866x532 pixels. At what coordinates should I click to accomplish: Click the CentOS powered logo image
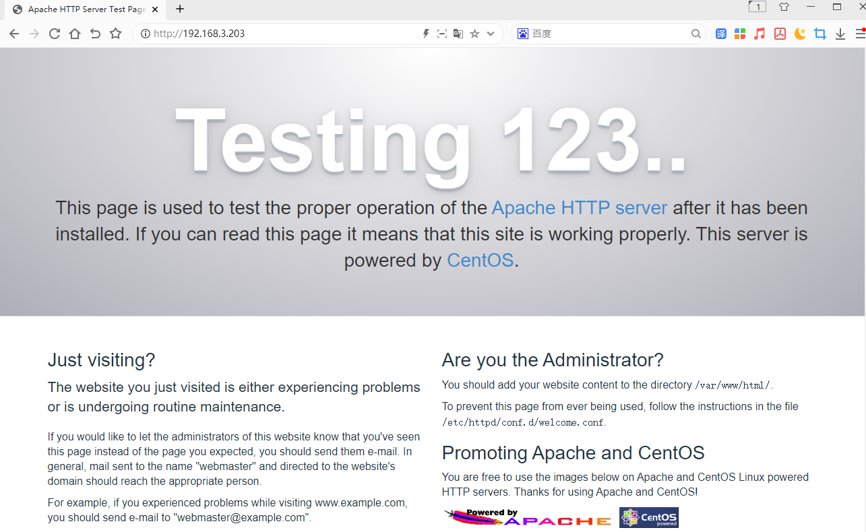coord(649,517)
